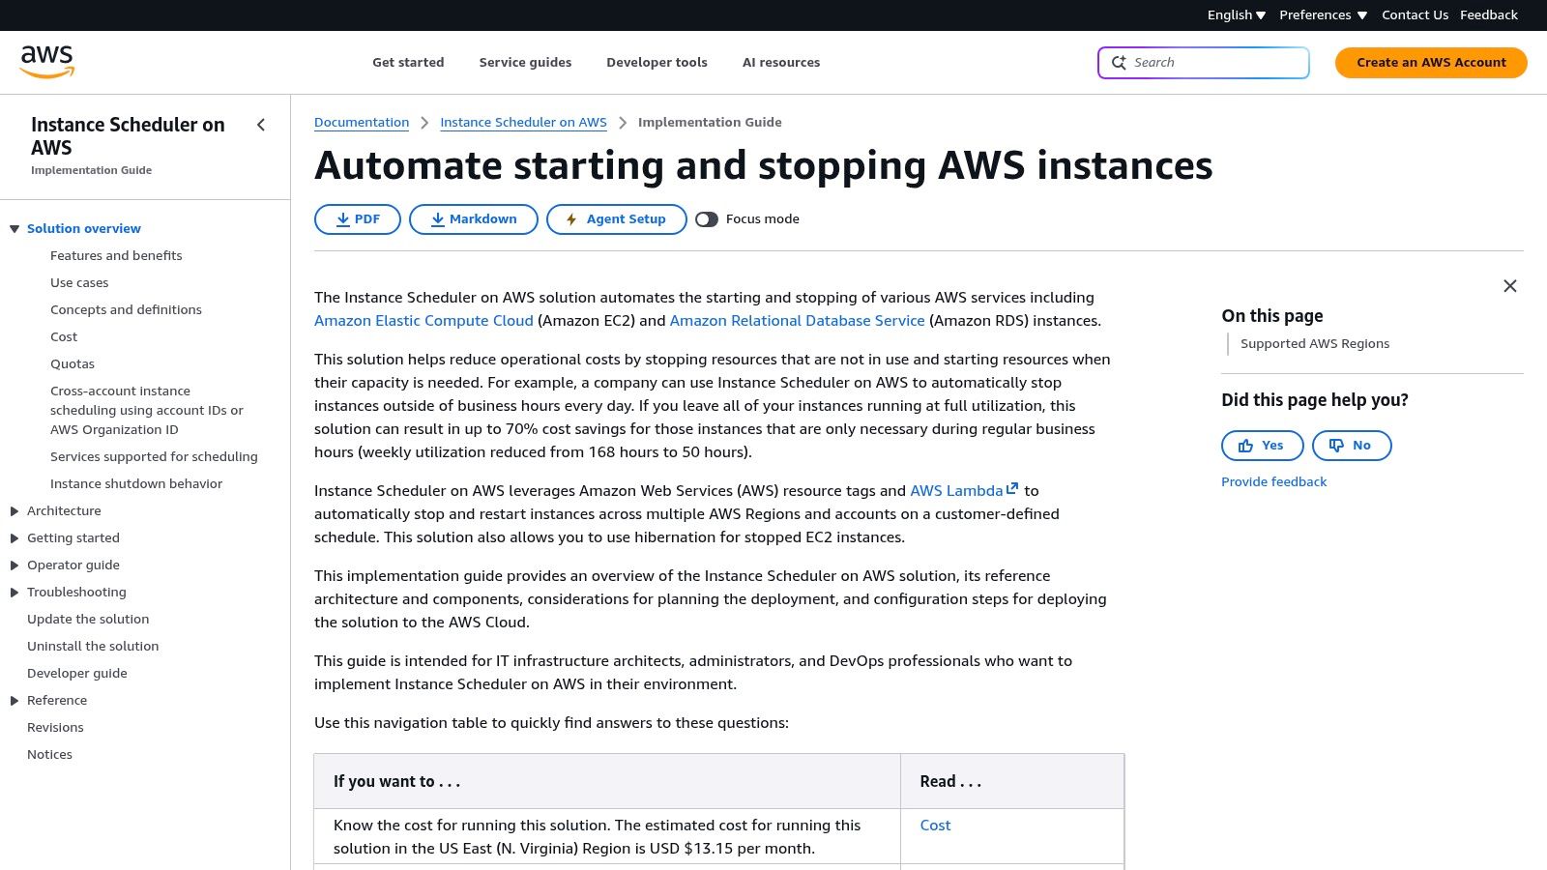1547x870 pixels.
Task: Open the AI resources menu
Action: 781,63
